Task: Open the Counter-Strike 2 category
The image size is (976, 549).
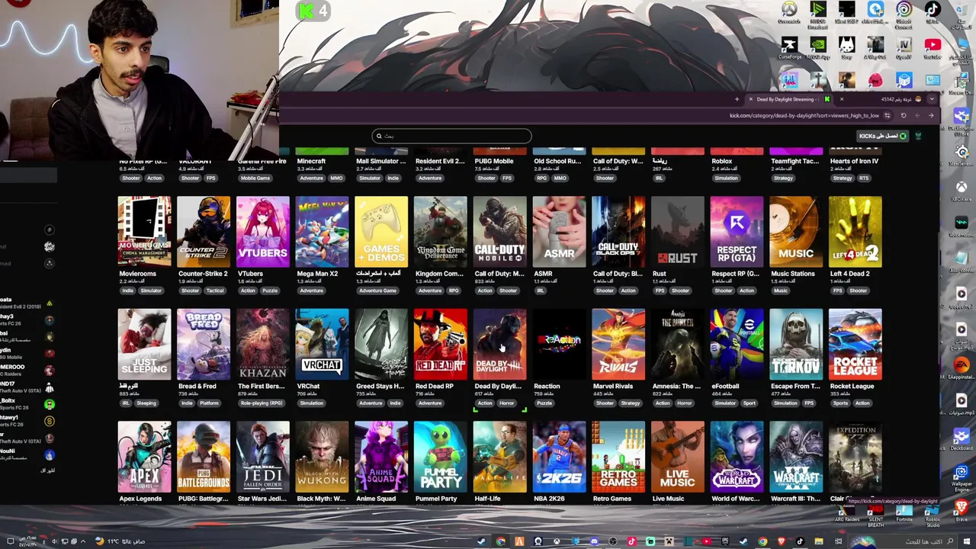Action: point(204,232)
